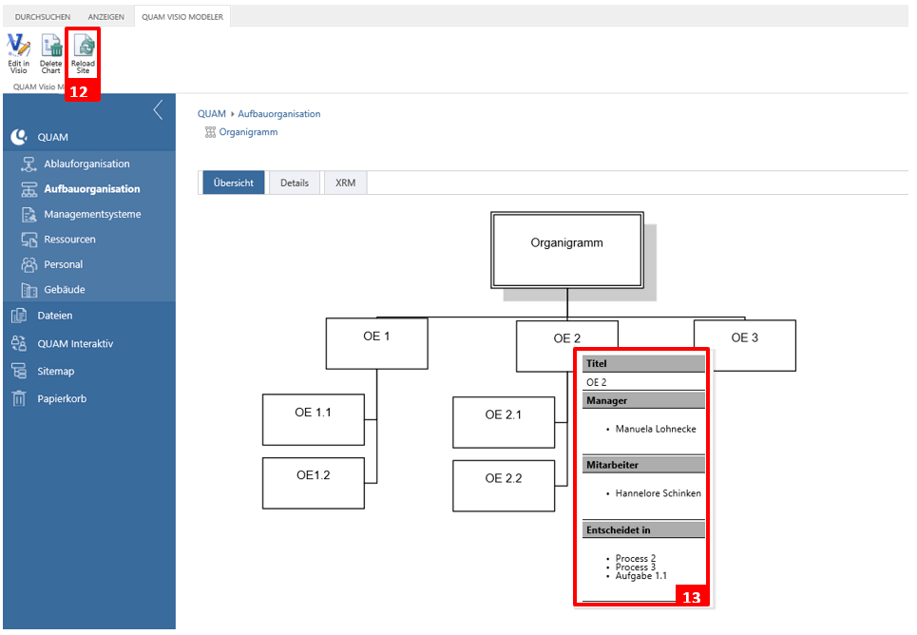The width and height of the screenshot is (917, 635).
Task: Click the Aufbauorganisation breadcrumb link
Action: click(x=278, y=114)
